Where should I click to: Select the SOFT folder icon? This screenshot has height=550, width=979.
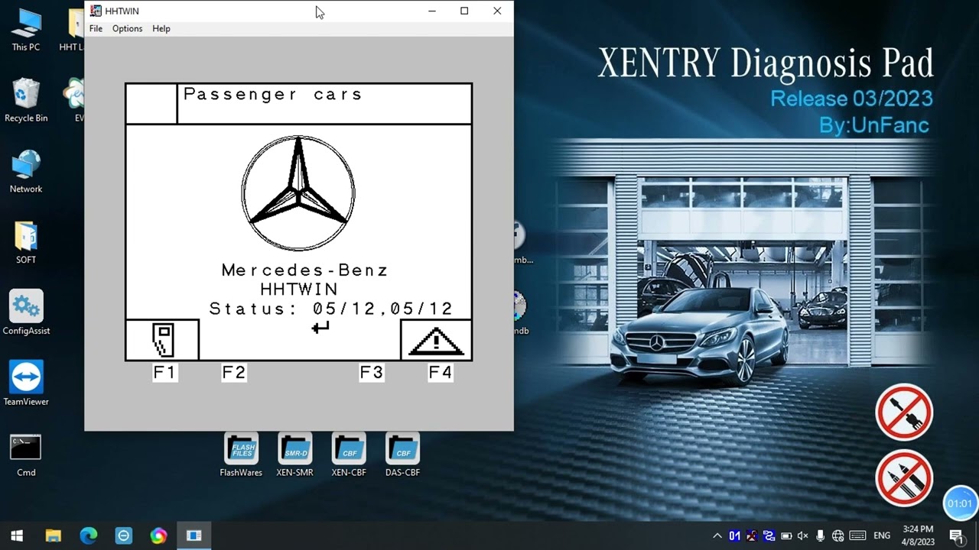point(26,242)
